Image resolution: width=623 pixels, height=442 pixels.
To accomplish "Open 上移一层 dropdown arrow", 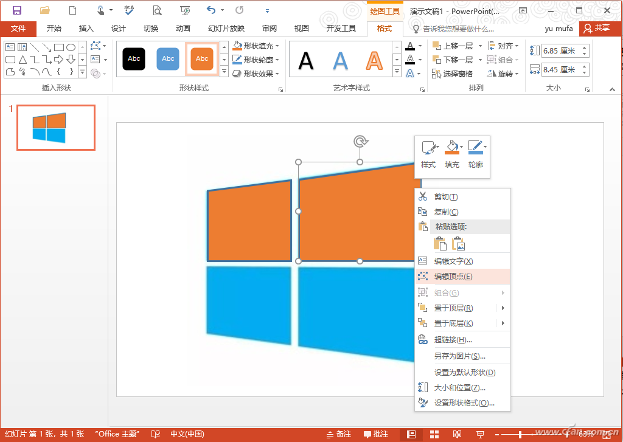I will coord(480,46).
